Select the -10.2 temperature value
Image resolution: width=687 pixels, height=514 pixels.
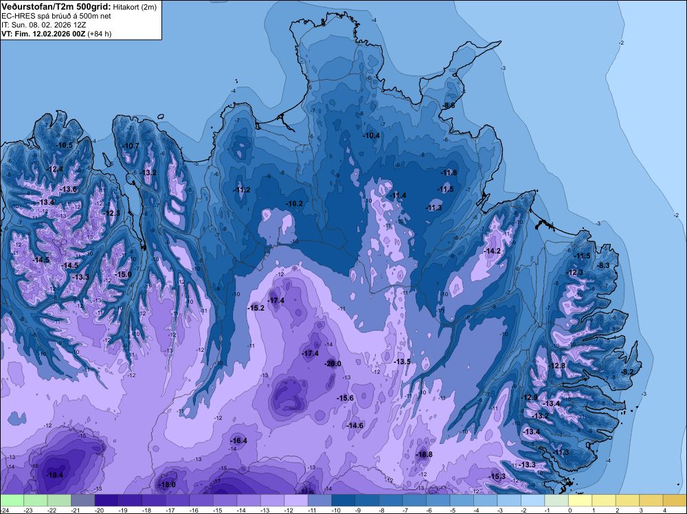pyautogui.click(x=295, y=204)
